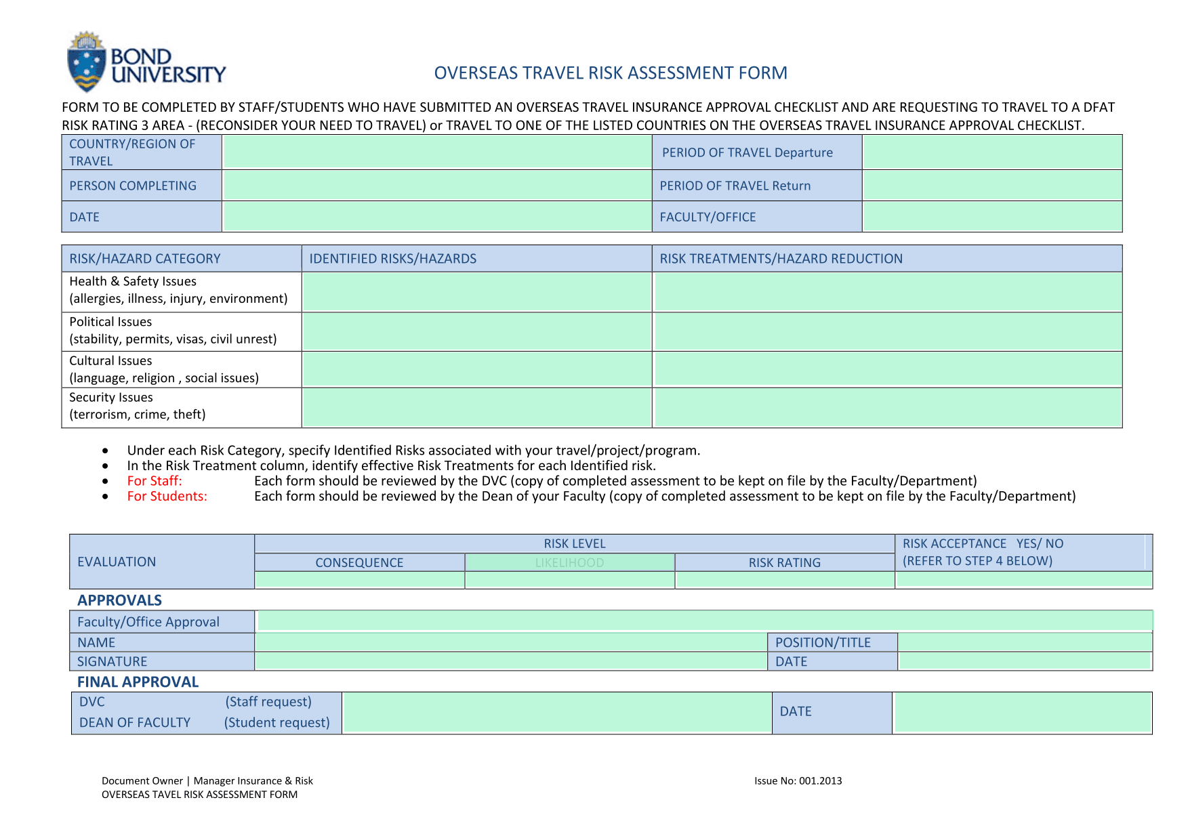
Task: Select the Final Approval Date field
Action: pyautogui.click(x=1022, y=713)
